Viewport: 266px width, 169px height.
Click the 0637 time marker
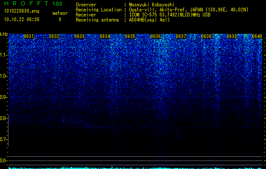181,36
